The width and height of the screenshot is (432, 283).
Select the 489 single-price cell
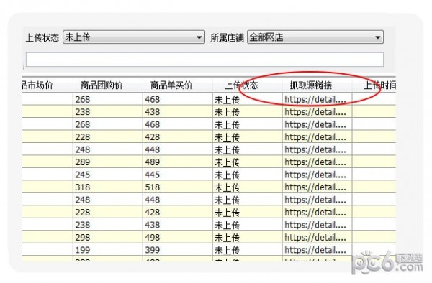(x=178, y=162)
